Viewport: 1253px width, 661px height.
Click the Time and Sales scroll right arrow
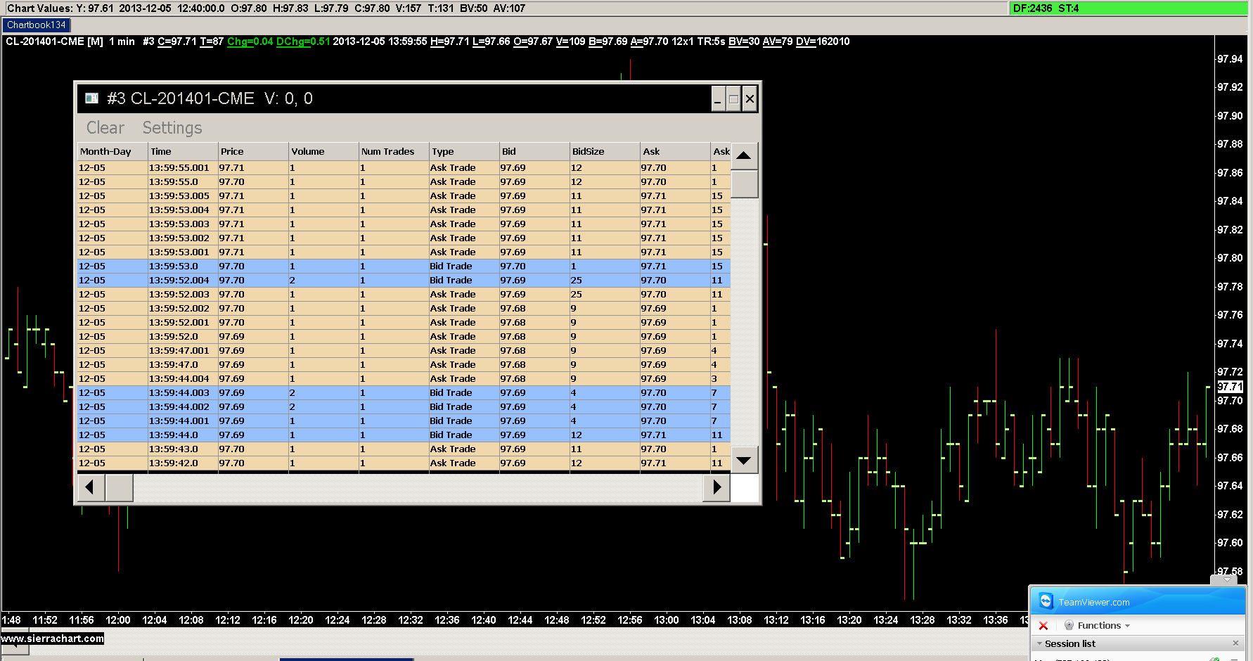(717, 487)
